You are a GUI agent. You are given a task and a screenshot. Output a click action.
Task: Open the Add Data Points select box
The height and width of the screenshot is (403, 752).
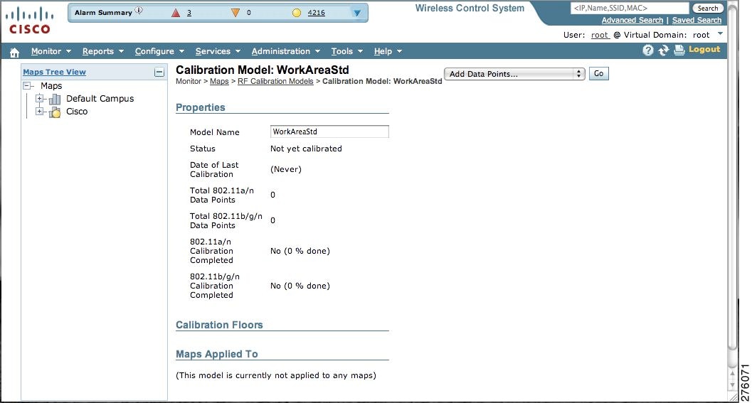coord(514,74)
